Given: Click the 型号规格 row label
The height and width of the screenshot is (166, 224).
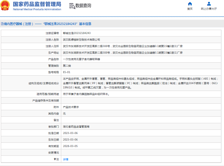Looking at the screenshot, I should [53, 72].
